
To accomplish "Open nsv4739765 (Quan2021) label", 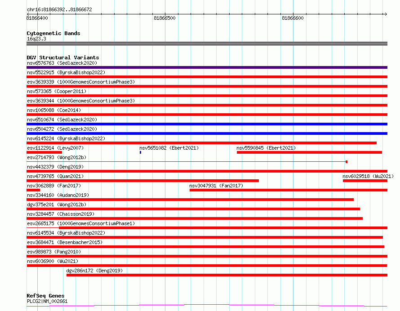I will pyautogui.click(x=55, y=176).
